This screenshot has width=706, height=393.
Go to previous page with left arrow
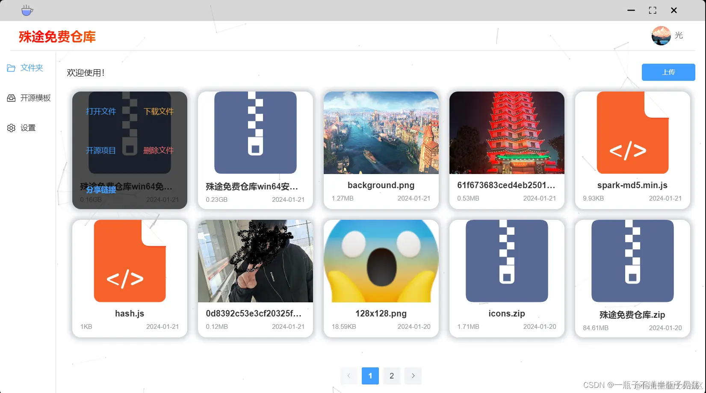tap(349, 376)
